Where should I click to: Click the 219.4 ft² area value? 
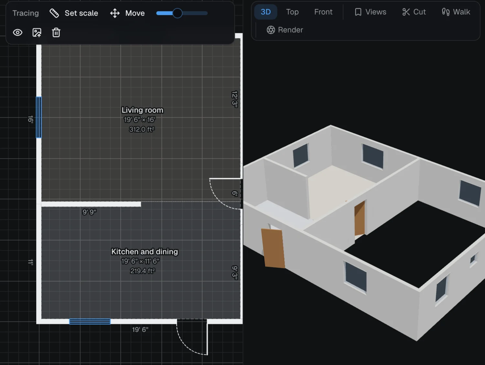pyautogui.click(x=143, y=271)
